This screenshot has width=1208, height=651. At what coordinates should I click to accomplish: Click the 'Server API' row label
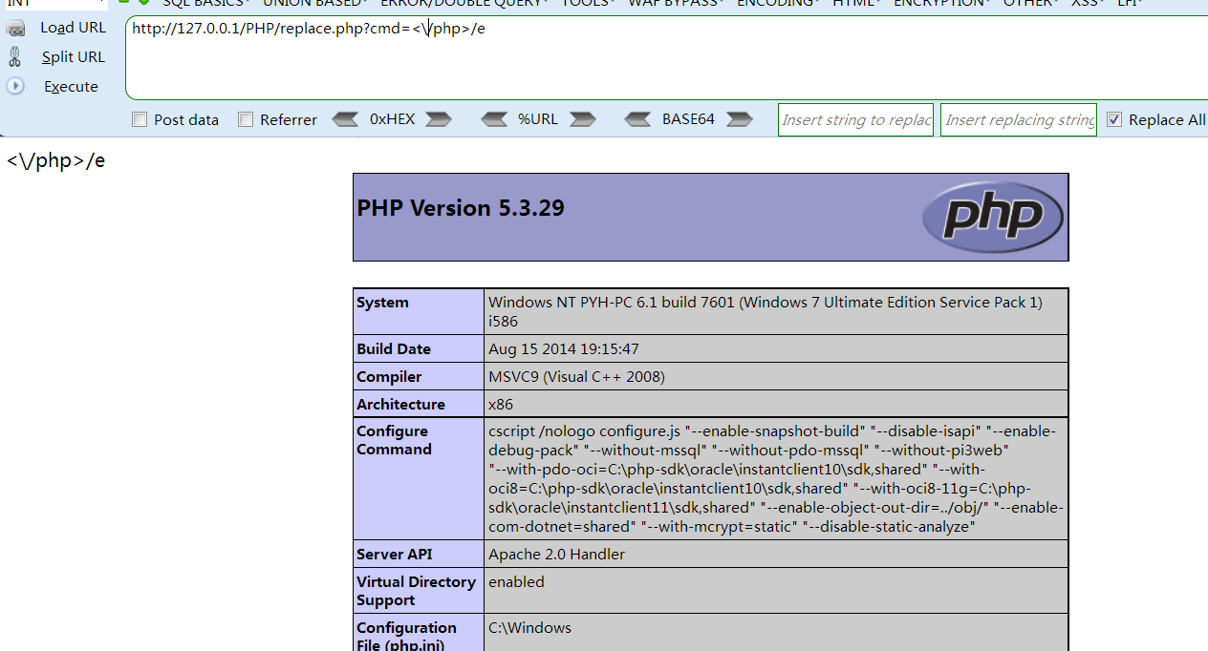397,555
